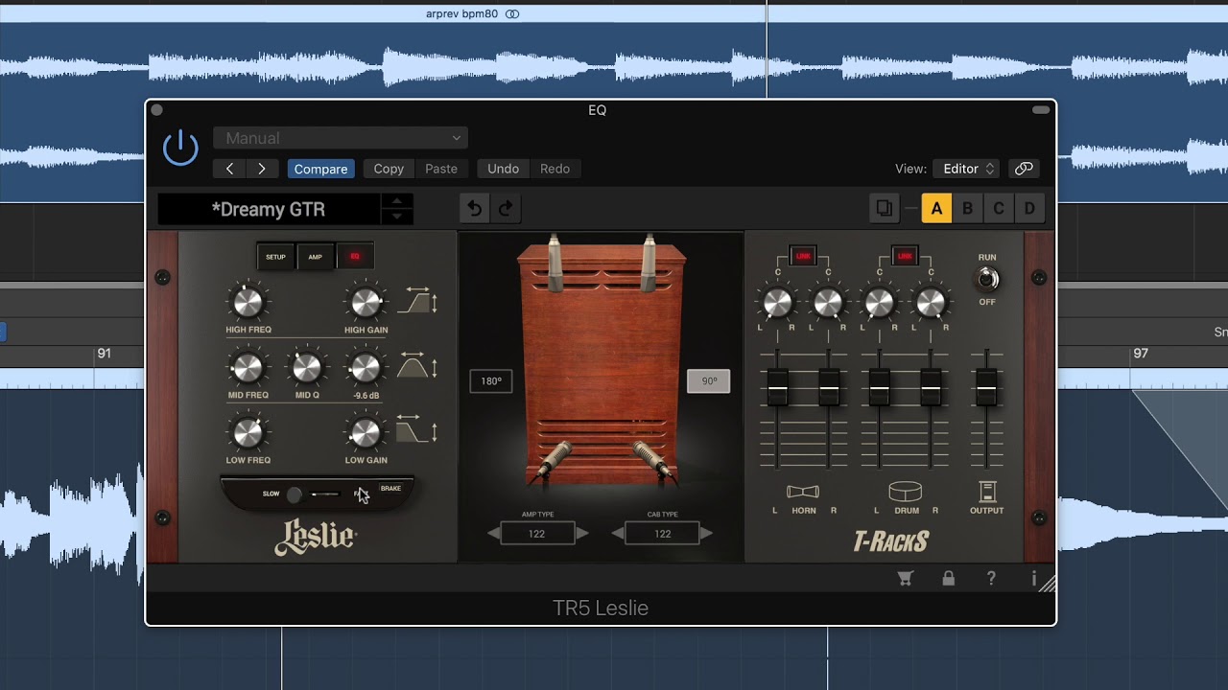The height and width of the screenshot is (690, 1228).
Task: Toggle the SLOW/FAST speed switch
Action: pos(317,494)
